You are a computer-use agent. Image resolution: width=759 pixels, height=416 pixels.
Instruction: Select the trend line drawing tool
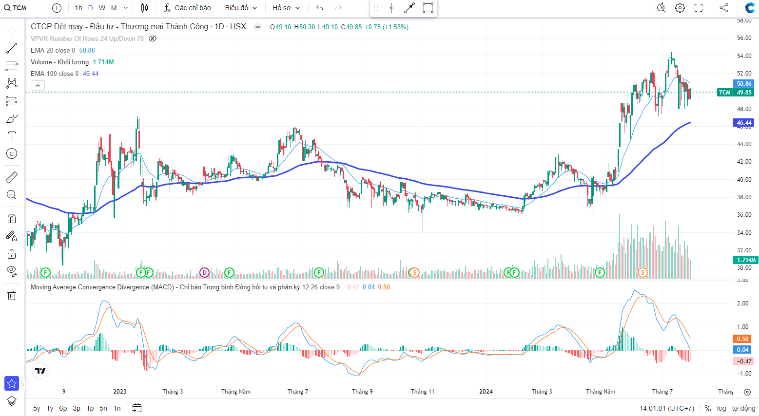point(12,48)
